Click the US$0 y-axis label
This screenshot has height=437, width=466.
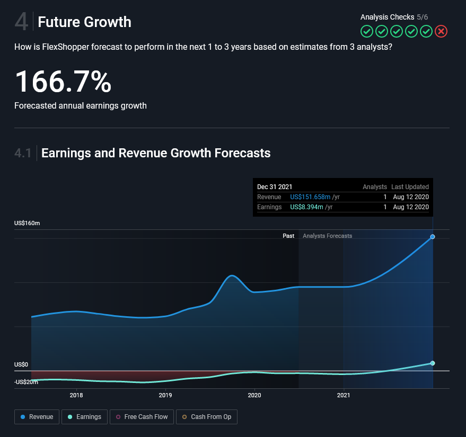click(21, 364)
